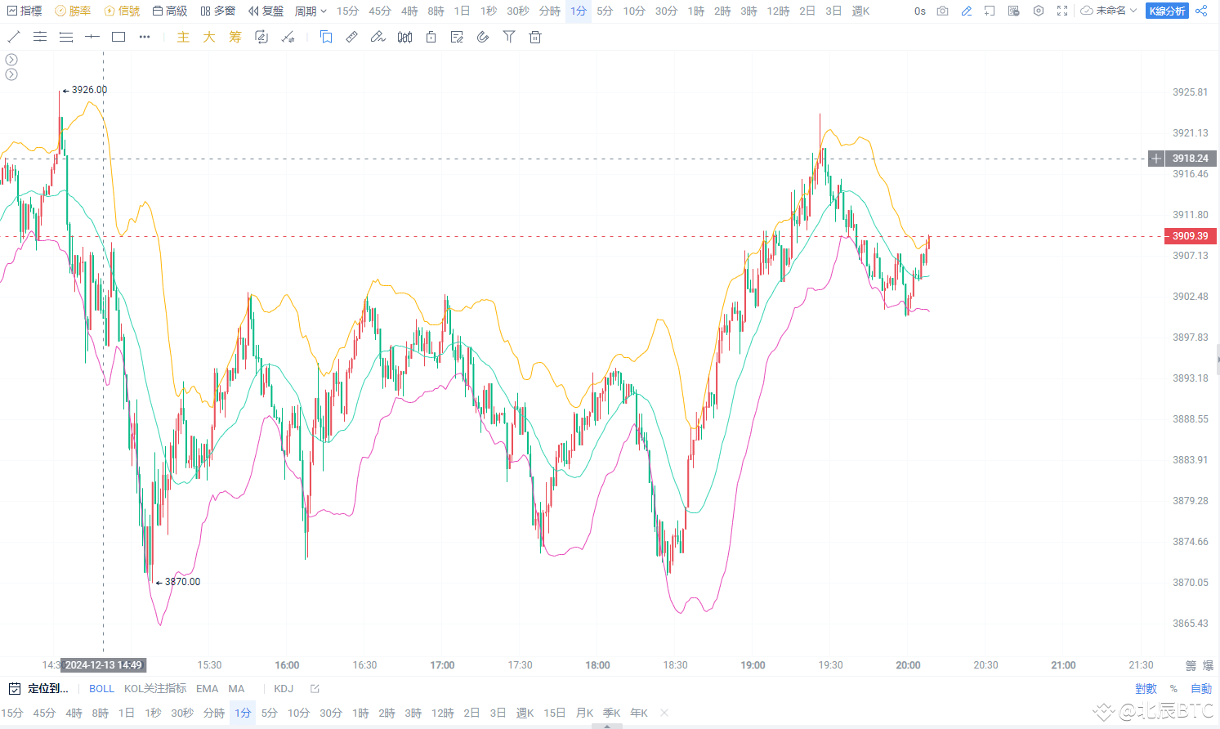Expand more drawing tools via ellipsis

click(145, 37)
